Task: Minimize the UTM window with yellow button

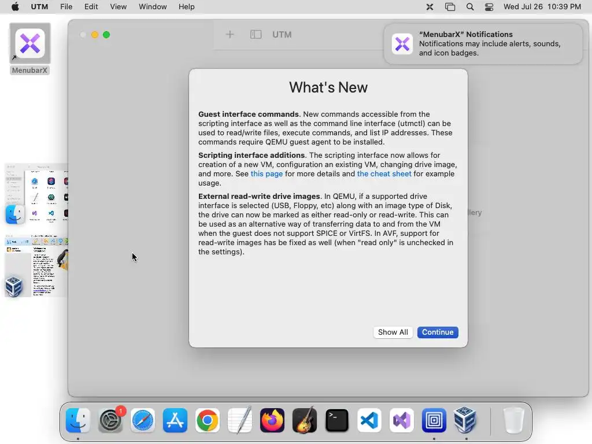Action: click(x=95, y=35)
